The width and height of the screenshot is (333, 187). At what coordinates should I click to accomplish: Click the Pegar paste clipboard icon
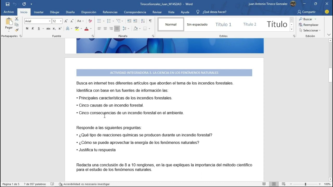(9, 22)
